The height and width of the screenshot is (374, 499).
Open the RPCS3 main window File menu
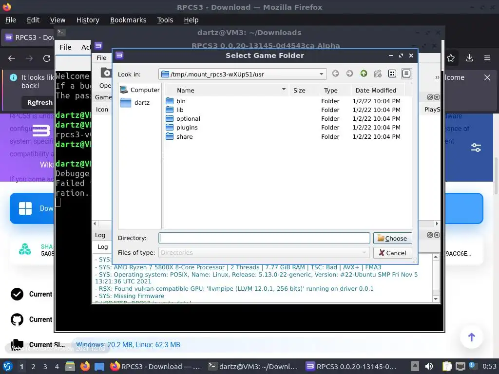click(101, 57)
